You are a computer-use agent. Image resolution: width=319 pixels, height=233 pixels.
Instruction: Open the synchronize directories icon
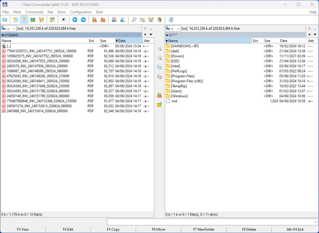coord(151,20)
